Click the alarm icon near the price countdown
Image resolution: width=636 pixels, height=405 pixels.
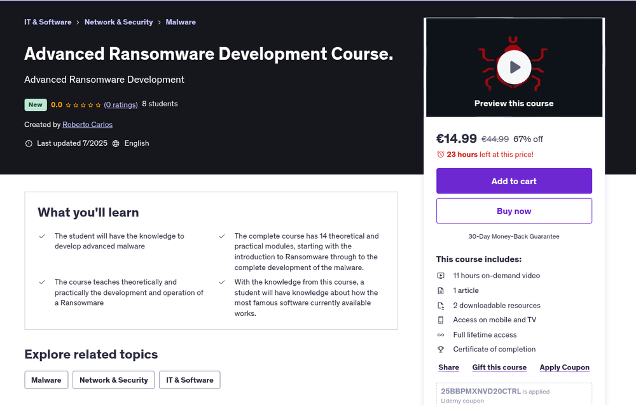click(439, 154)
